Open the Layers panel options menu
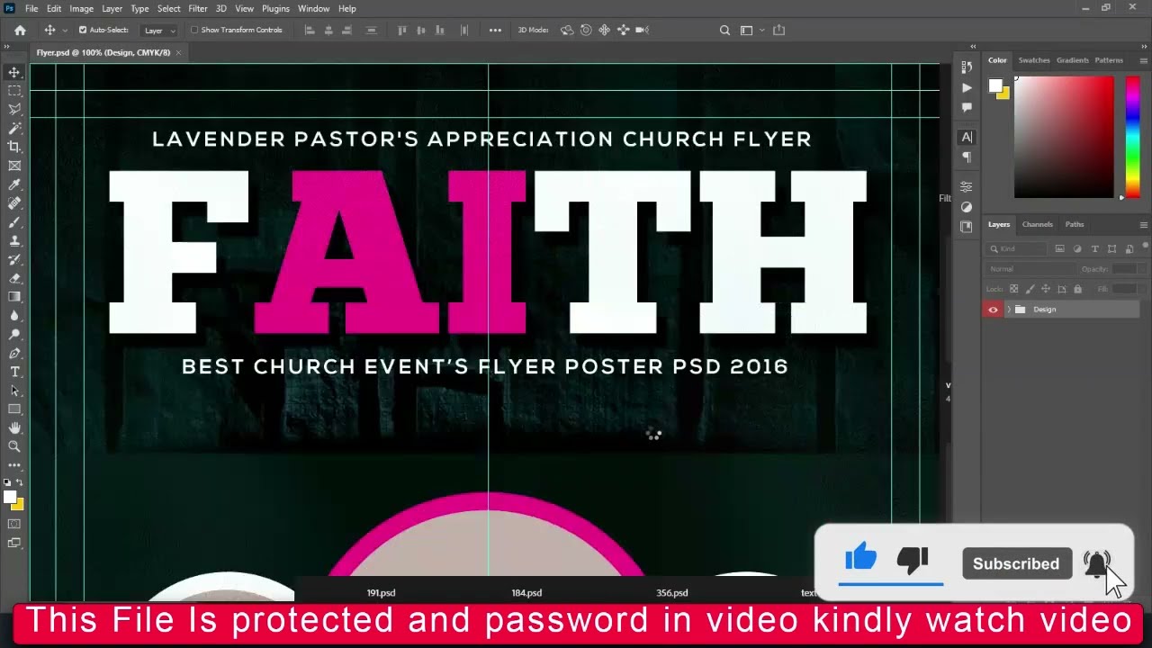The height and width of the screenshot is (648, 1152). pyautogui.click(x=1144, y=224)
